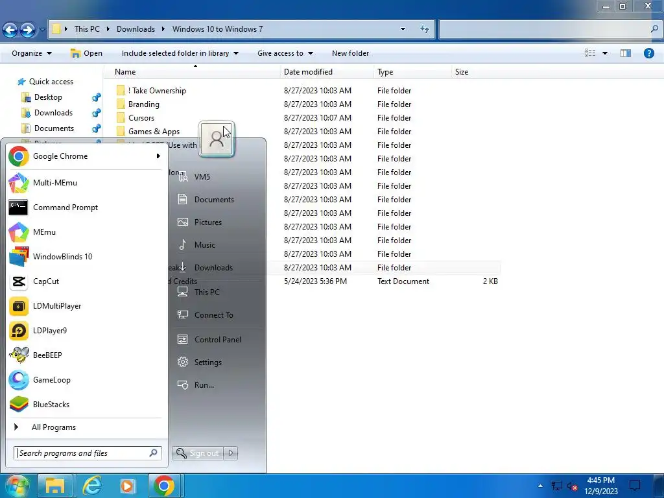
Task: Select the Cursors folder
Action: 141,118
